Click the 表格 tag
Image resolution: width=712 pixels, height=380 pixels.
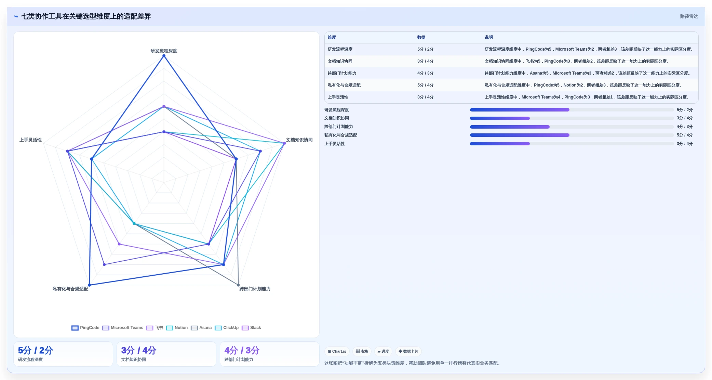coord(362,351)
